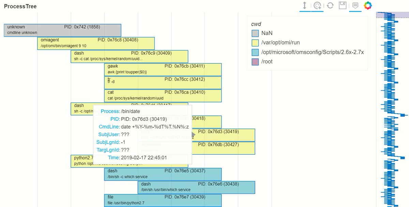The height and width of the screenshot is (207, 409).
Task: Save the plot with floppy disk icon
Action: [343, 6]
